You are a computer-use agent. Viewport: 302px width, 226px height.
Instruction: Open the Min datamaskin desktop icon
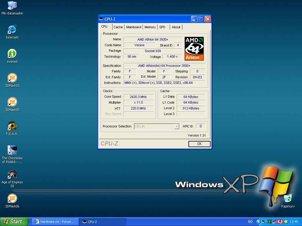[12, 8]
